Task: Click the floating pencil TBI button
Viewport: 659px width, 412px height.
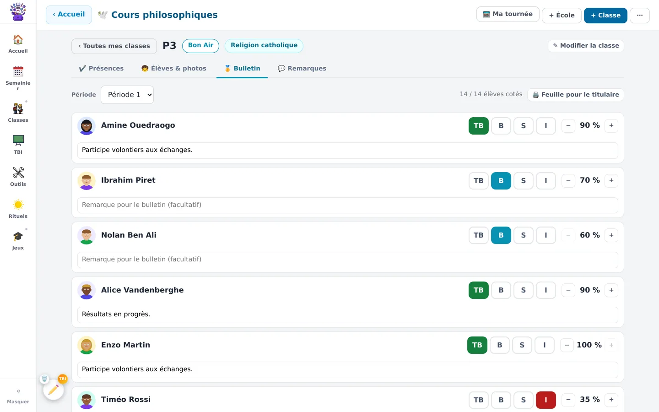Action: 54,390
